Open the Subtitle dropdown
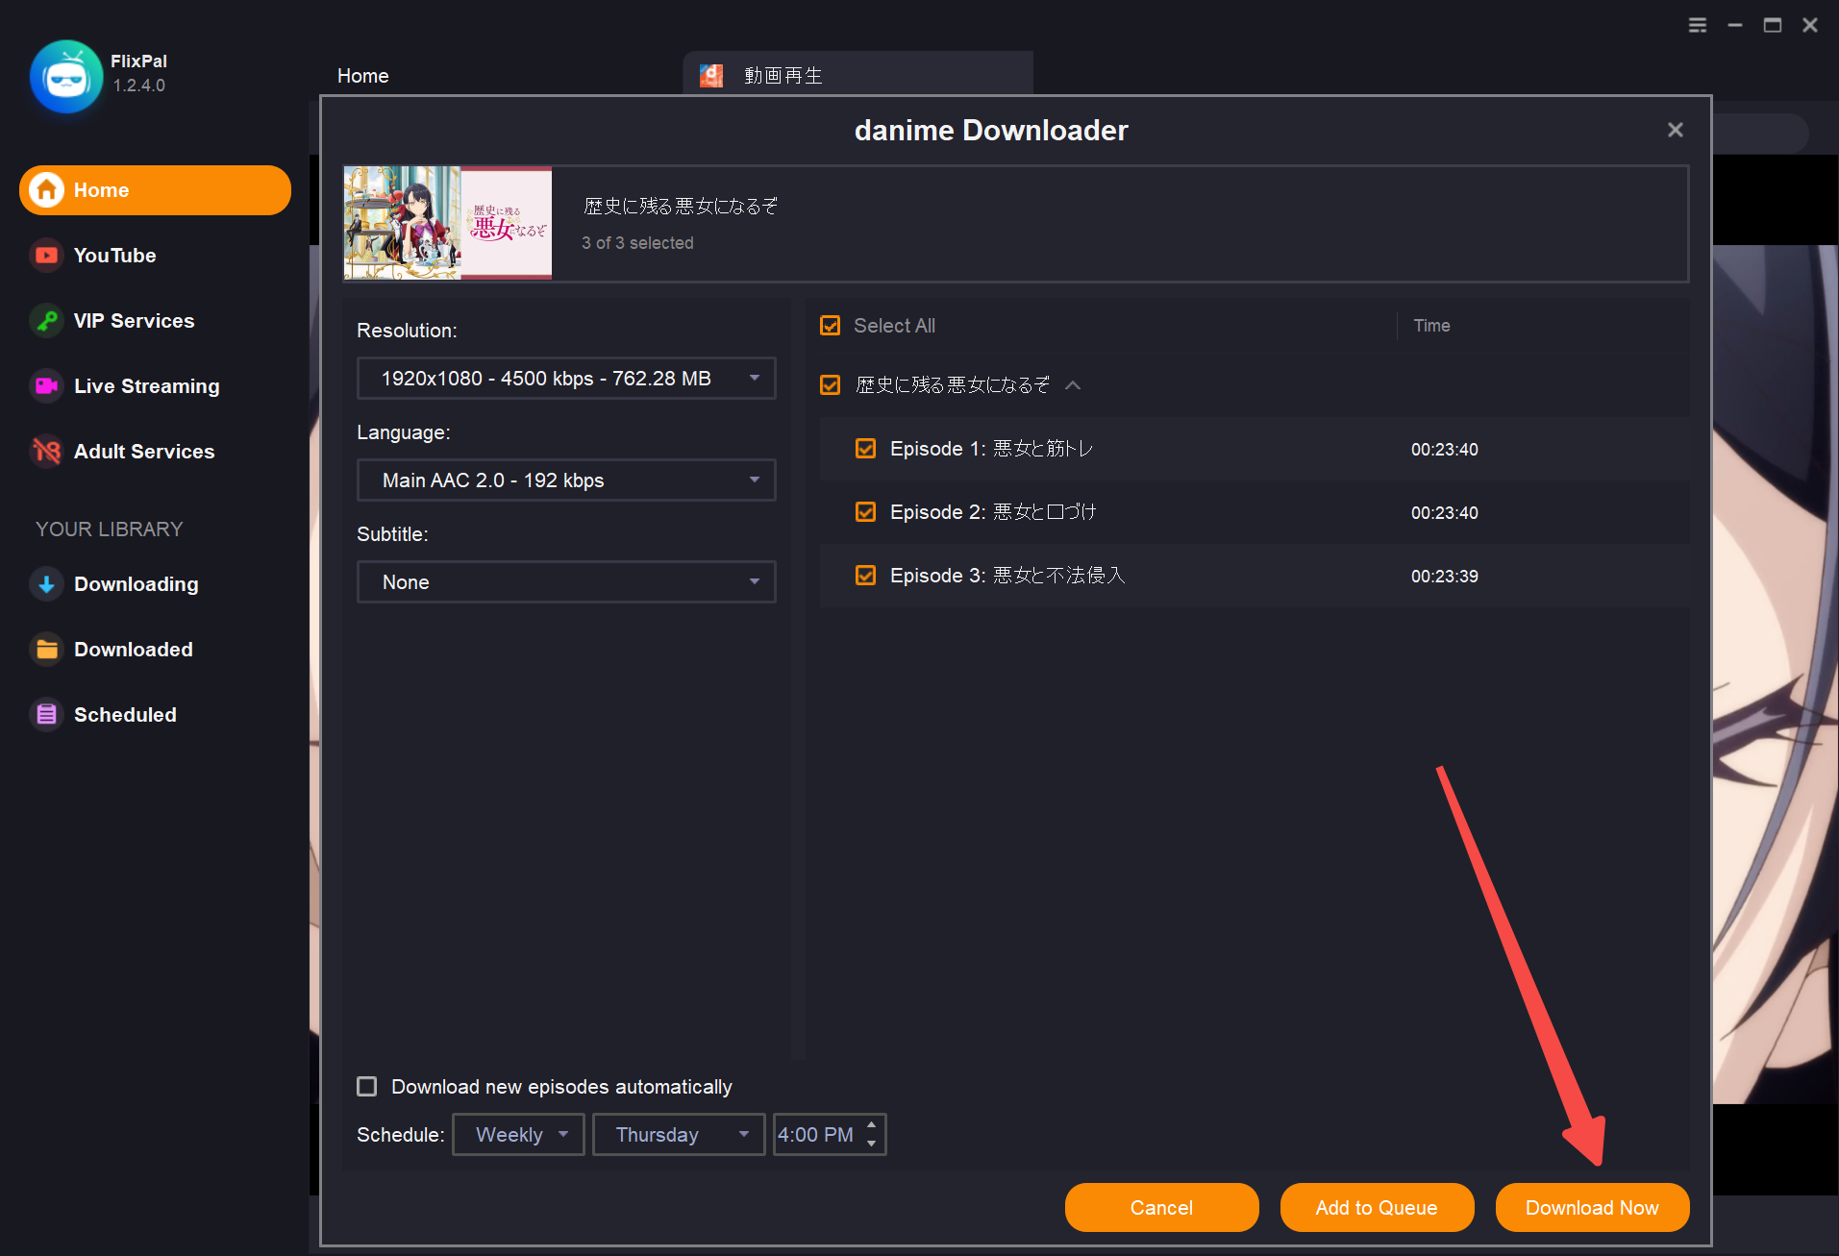Screen dimensions: 1839x1256 pyautogui.click(x=566, y=582)
